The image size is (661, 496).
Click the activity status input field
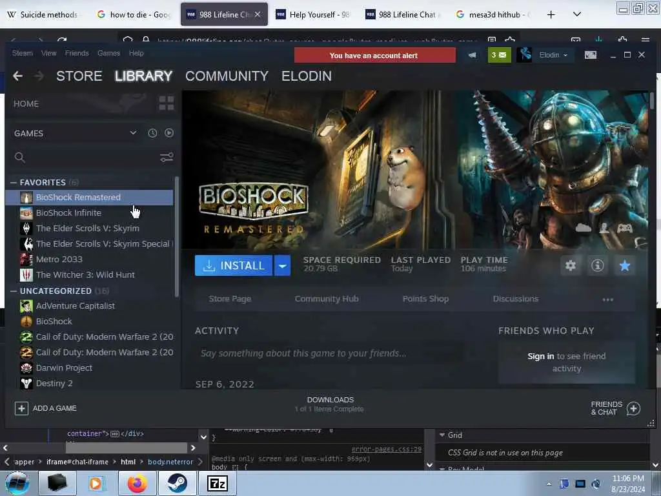(x=329, y=353)
